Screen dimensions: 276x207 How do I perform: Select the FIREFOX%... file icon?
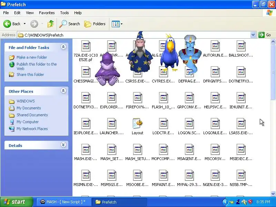[x=137, y=98]
